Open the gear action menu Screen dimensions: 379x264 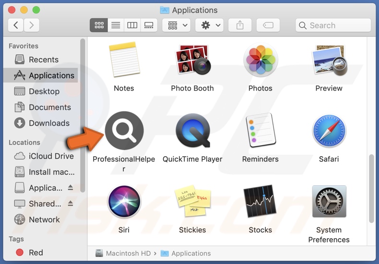point(209,25)
